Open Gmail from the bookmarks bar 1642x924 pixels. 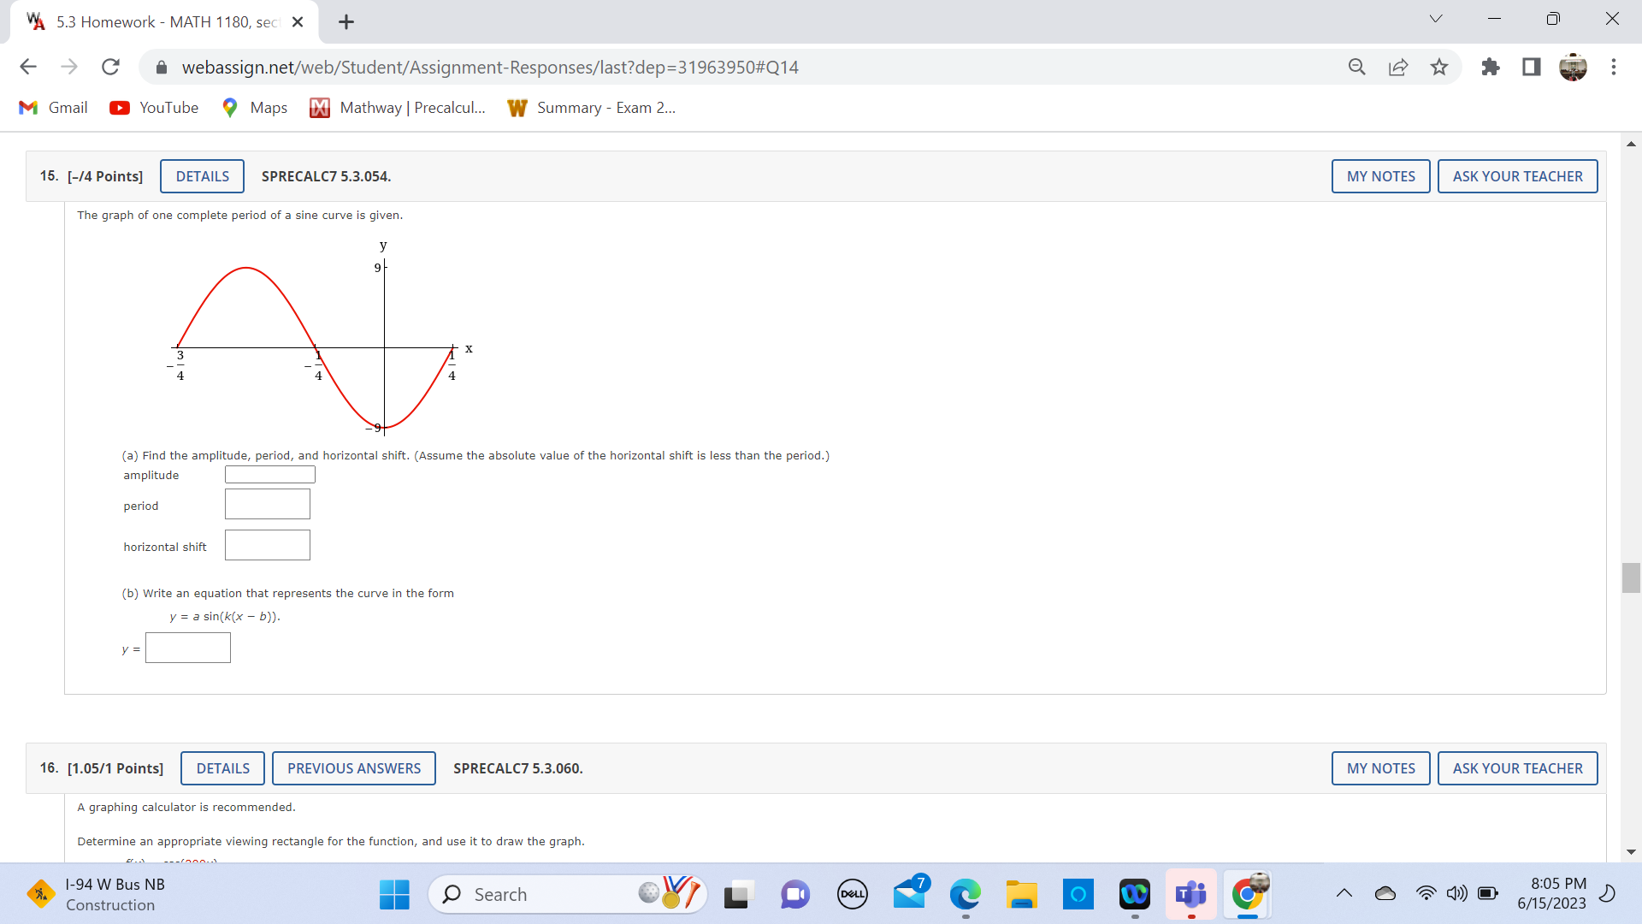pos(52,107)
